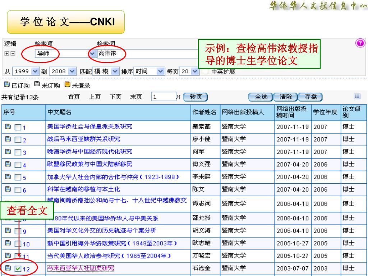
Task: Click the save icon in the 胡文涛 author row
Action: pos(8,230)
